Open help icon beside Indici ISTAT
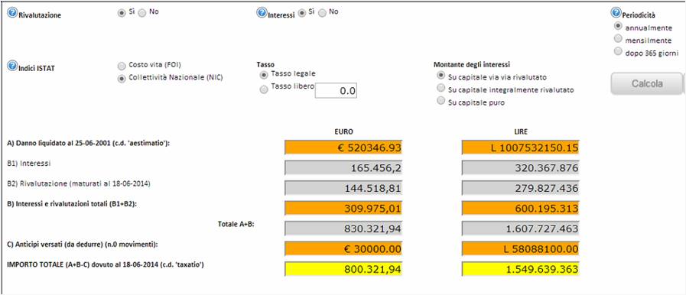The width and height of the screenshot is (686, 295). coord(12,66)
